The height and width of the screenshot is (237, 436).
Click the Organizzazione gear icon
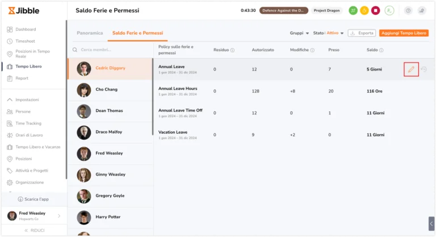tap(10, 182)
